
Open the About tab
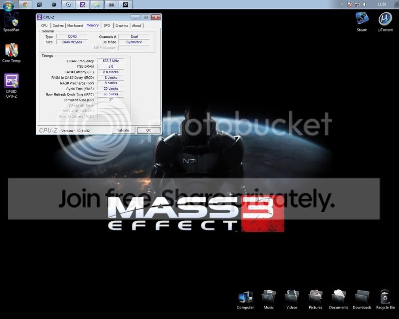point(136,25)
